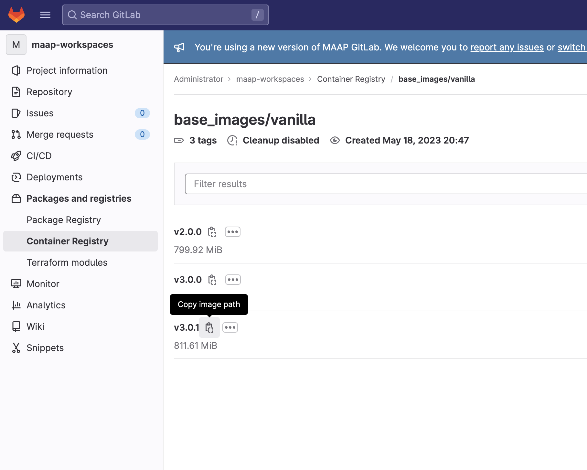Click base_images/vanilla breadcrumb

click(436, 79)
